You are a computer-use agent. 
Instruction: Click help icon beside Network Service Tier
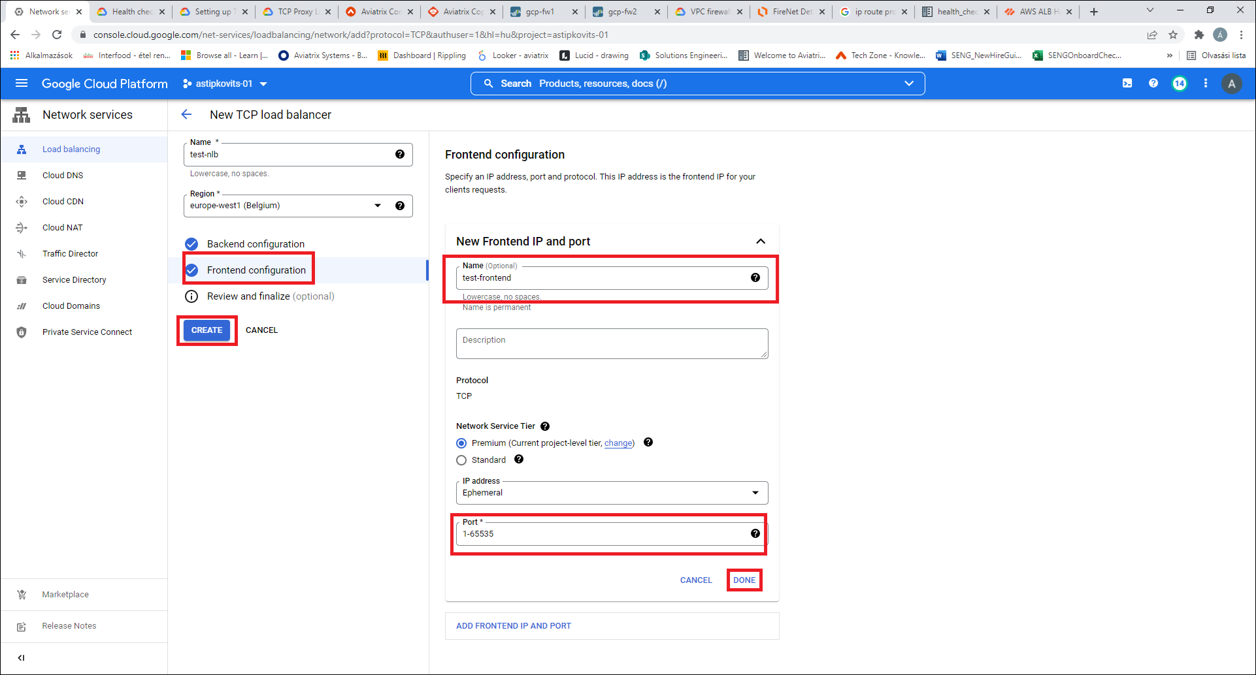click(545, 426)
